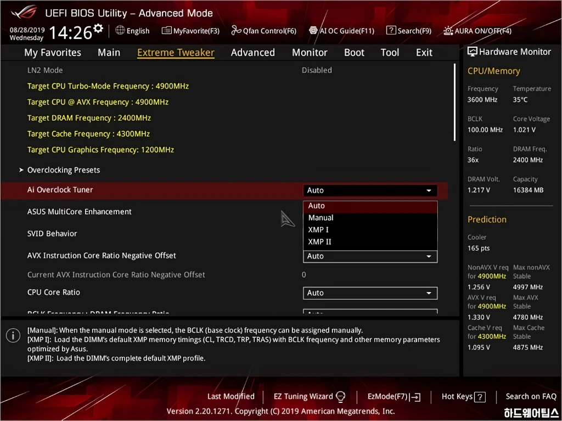The width and height of the screenshot is (562, 421).
Task: Click Target CPU Turbo-Mode Frequency text
Action: [x=108, y=86]
